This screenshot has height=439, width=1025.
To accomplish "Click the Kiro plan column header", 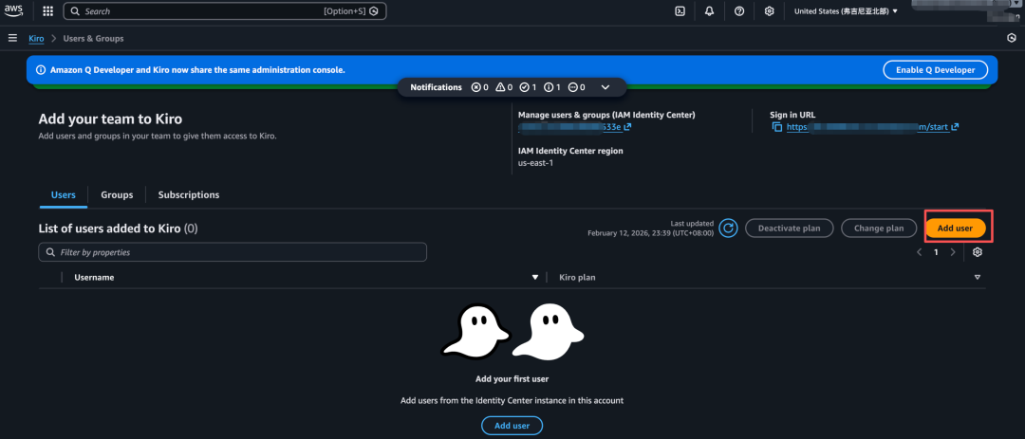I will (577, 278).
